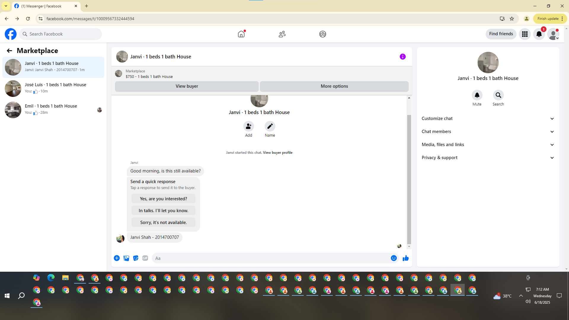569x320 pixels.
Task: Click the Search Facebook field
Action: [60, 34]
